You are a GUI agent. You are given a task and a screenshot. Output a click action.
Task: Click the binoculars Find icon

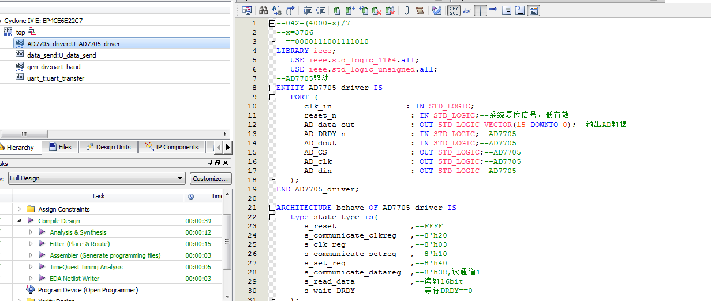coord(263,10)
